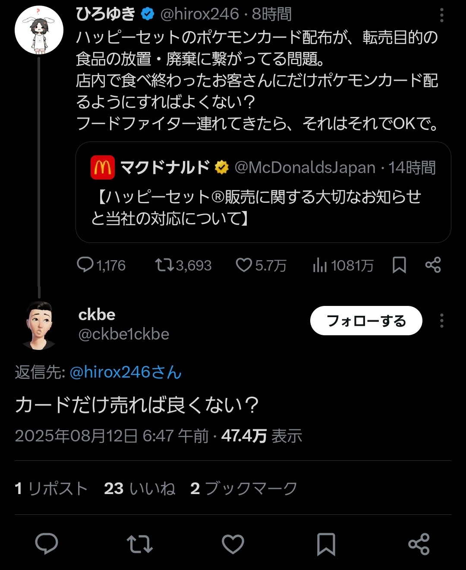View the 23 いいね likes list
This screenshot has height=570, width=466.
[139, 488]
